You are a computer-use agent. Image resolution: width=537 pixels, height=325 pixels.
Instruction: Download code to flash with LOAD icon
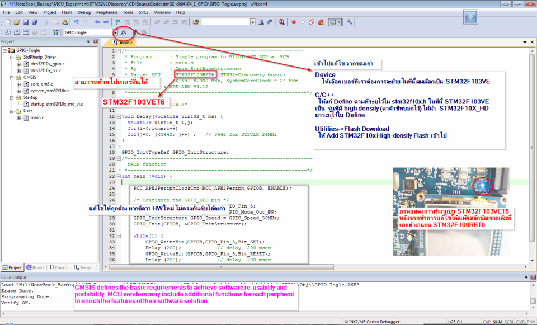point(55,32)
